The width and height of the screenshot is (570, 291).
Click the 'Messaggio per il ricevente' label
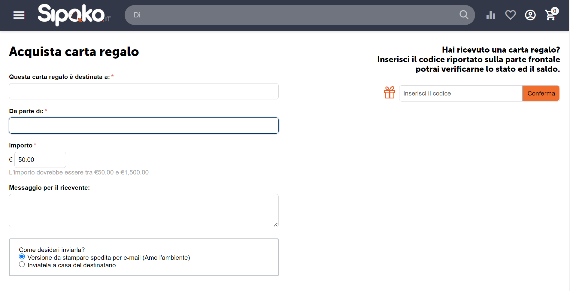[x=49, y=188]
